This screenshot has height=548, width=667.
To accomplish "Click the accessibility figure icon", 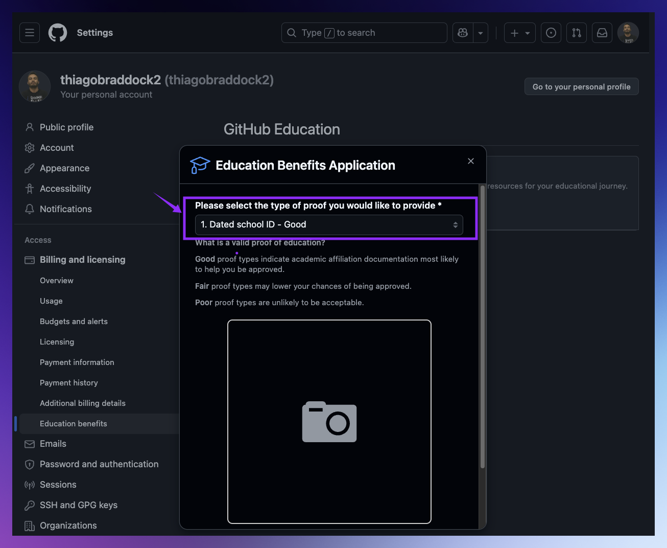I will click(30, 189).
